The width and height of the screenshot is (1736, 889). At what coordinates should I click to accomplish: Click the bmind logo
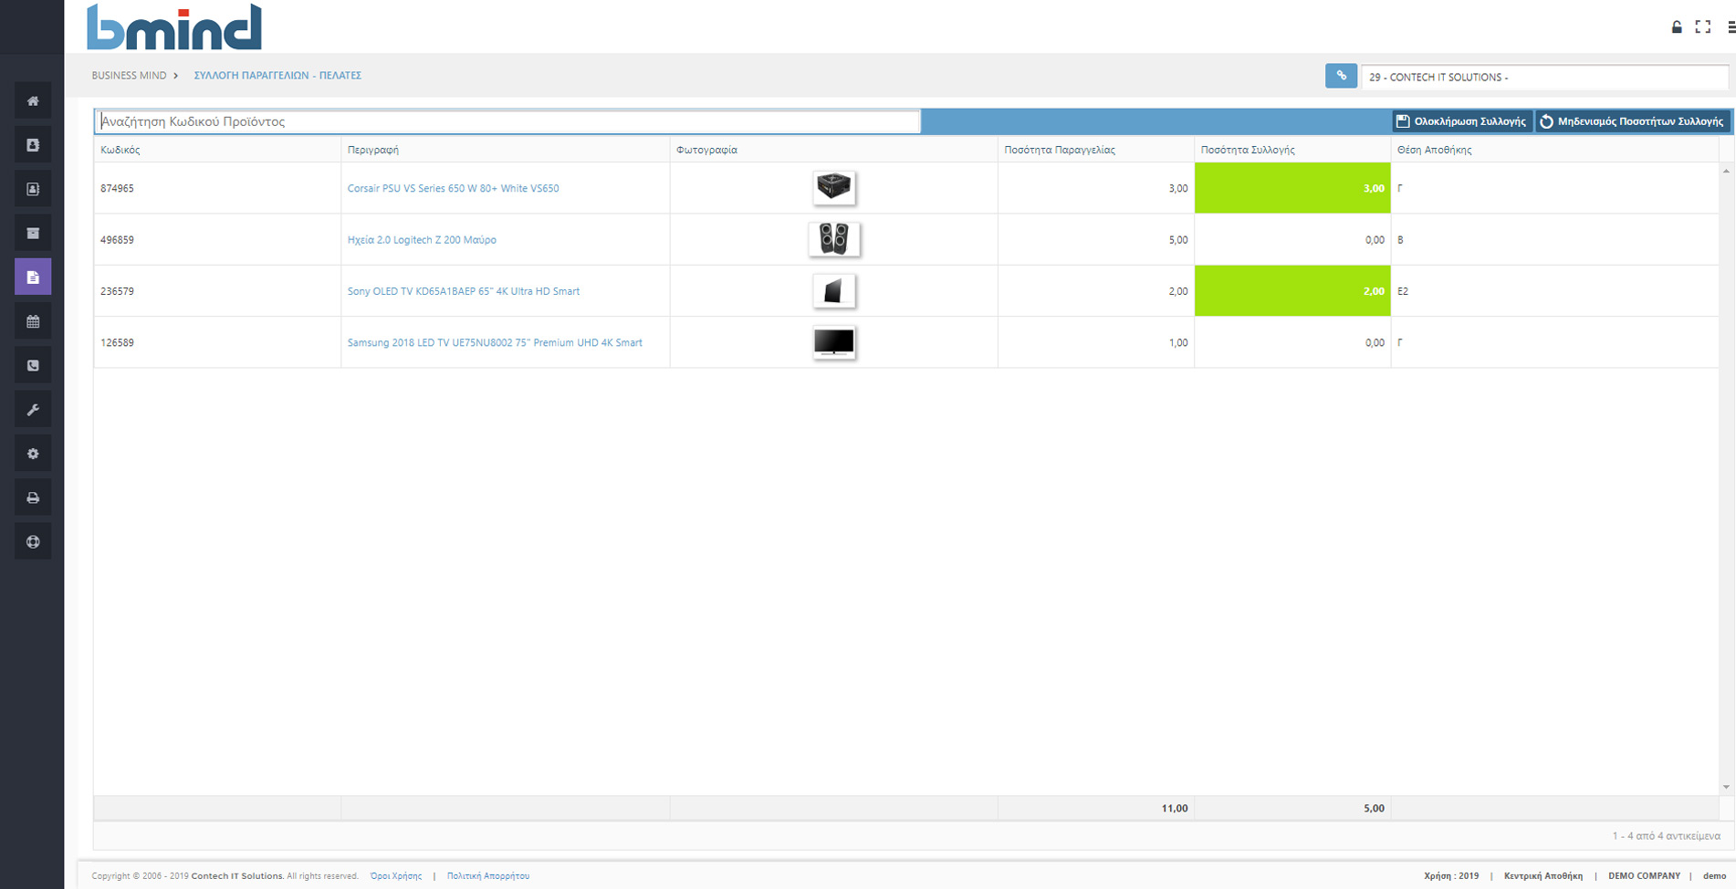174,26
